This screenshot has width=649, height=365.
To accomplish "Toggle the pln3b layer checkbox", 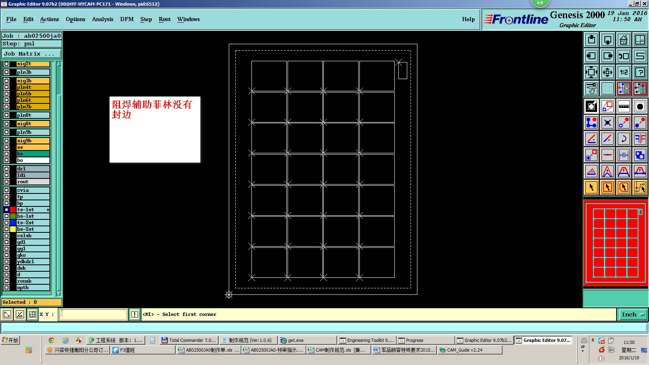I will coord(6,72).
